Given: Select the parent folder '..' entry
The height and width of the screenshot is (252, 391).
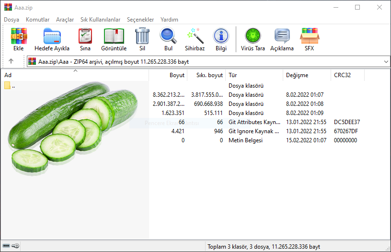Looking at the screenshot, I should click(14, 86).
